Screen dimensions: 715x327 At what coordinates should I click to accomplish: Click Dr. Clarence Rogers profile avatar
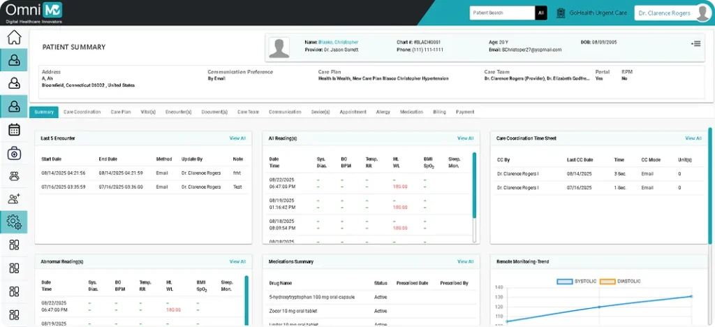pyautogui.click(x=702, y=13)
